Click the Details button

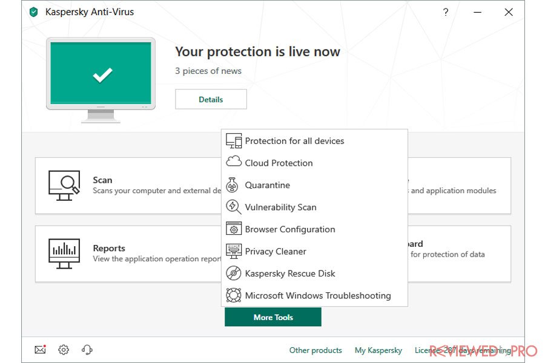(211, 99)
